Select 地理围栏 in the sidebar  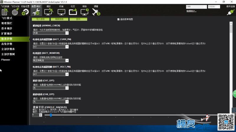(7, 23)
